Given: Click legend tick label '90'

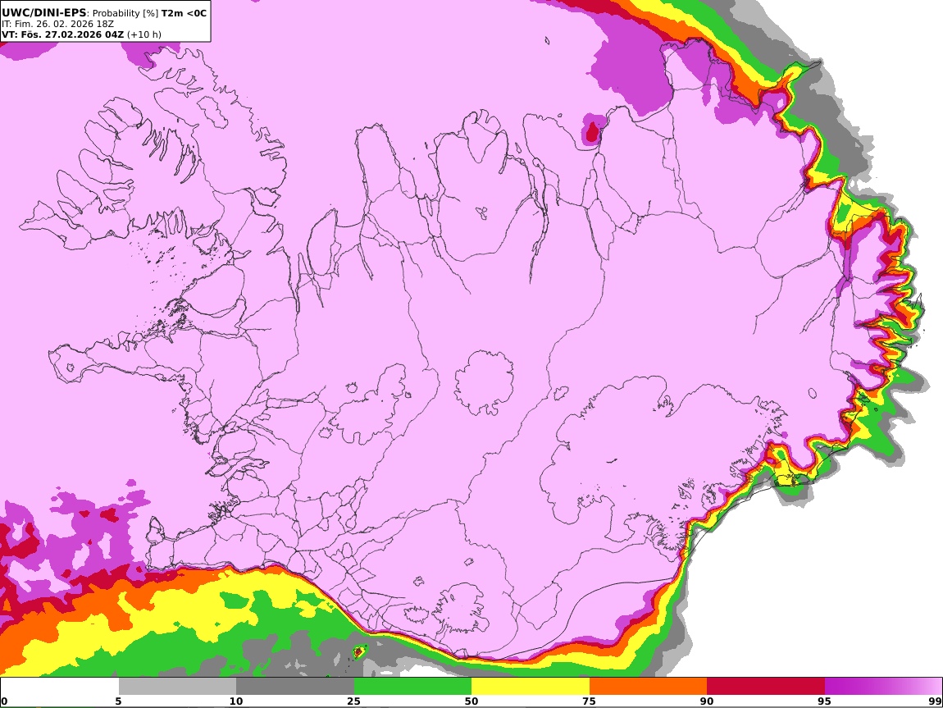Looking at the screenshot, I should click(x=707, y=701).
